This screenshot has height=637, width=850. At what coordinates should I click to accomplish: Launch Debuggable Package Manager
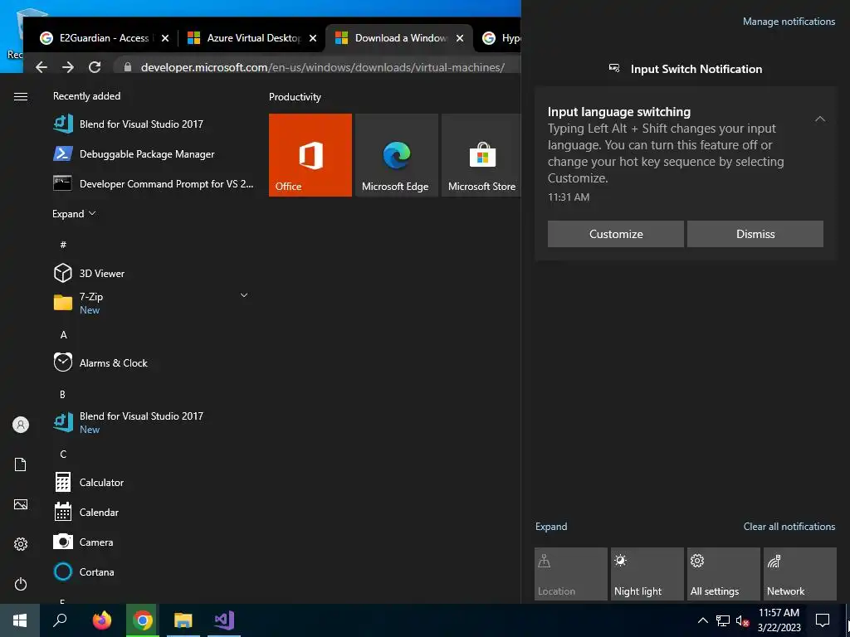154,153
